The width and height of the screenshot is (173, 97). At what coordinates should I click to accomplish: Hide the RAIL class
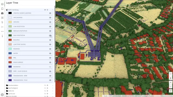click(x=50, y=58)
